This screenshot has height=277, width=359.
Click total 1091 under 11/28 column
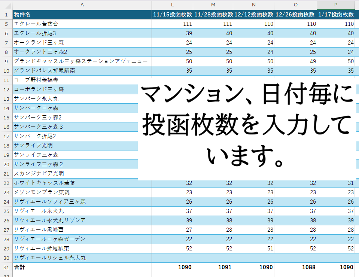213,267
